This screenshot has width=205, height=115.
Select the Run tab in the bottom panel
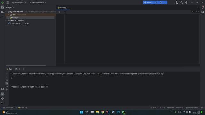(x=9, y=69)
